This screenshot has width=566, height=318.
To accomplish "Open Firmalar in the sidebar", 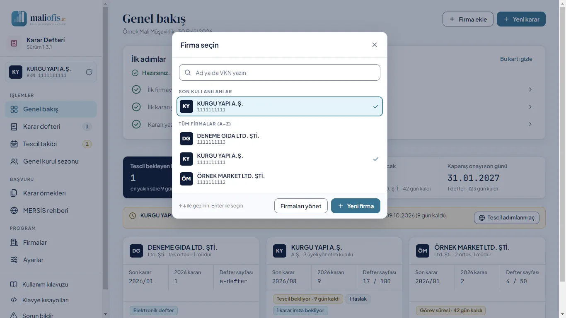I will (x=51, y=243).
